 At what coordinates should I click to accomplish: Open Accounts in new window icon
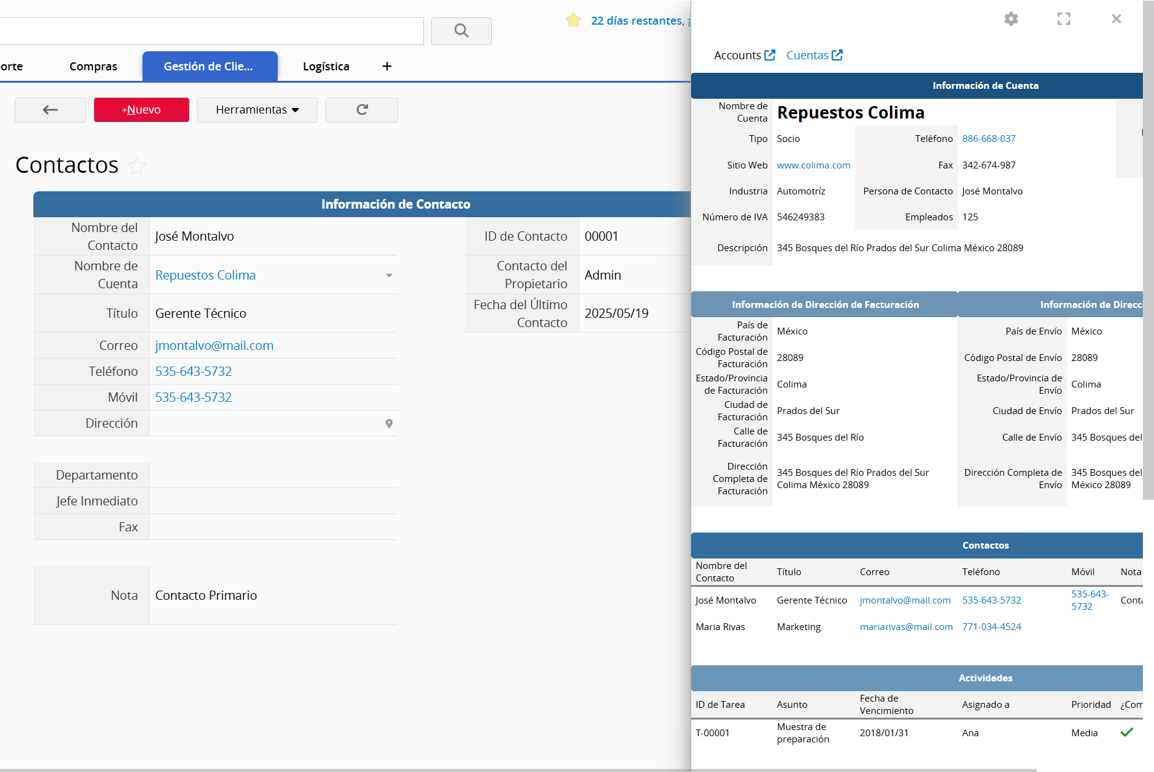(x=770, y=55)
